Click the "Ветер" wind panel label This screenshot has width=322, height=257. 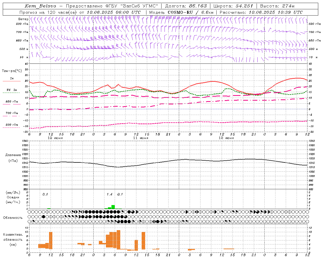pyautogui.click(x=23, y=19)
